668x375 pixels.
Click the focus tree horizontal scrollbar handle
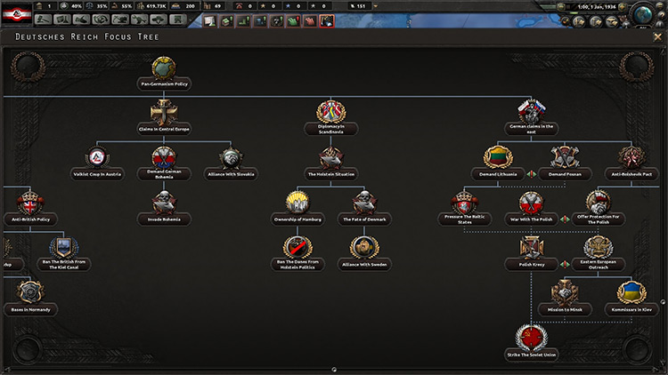(x=334, y=370)
